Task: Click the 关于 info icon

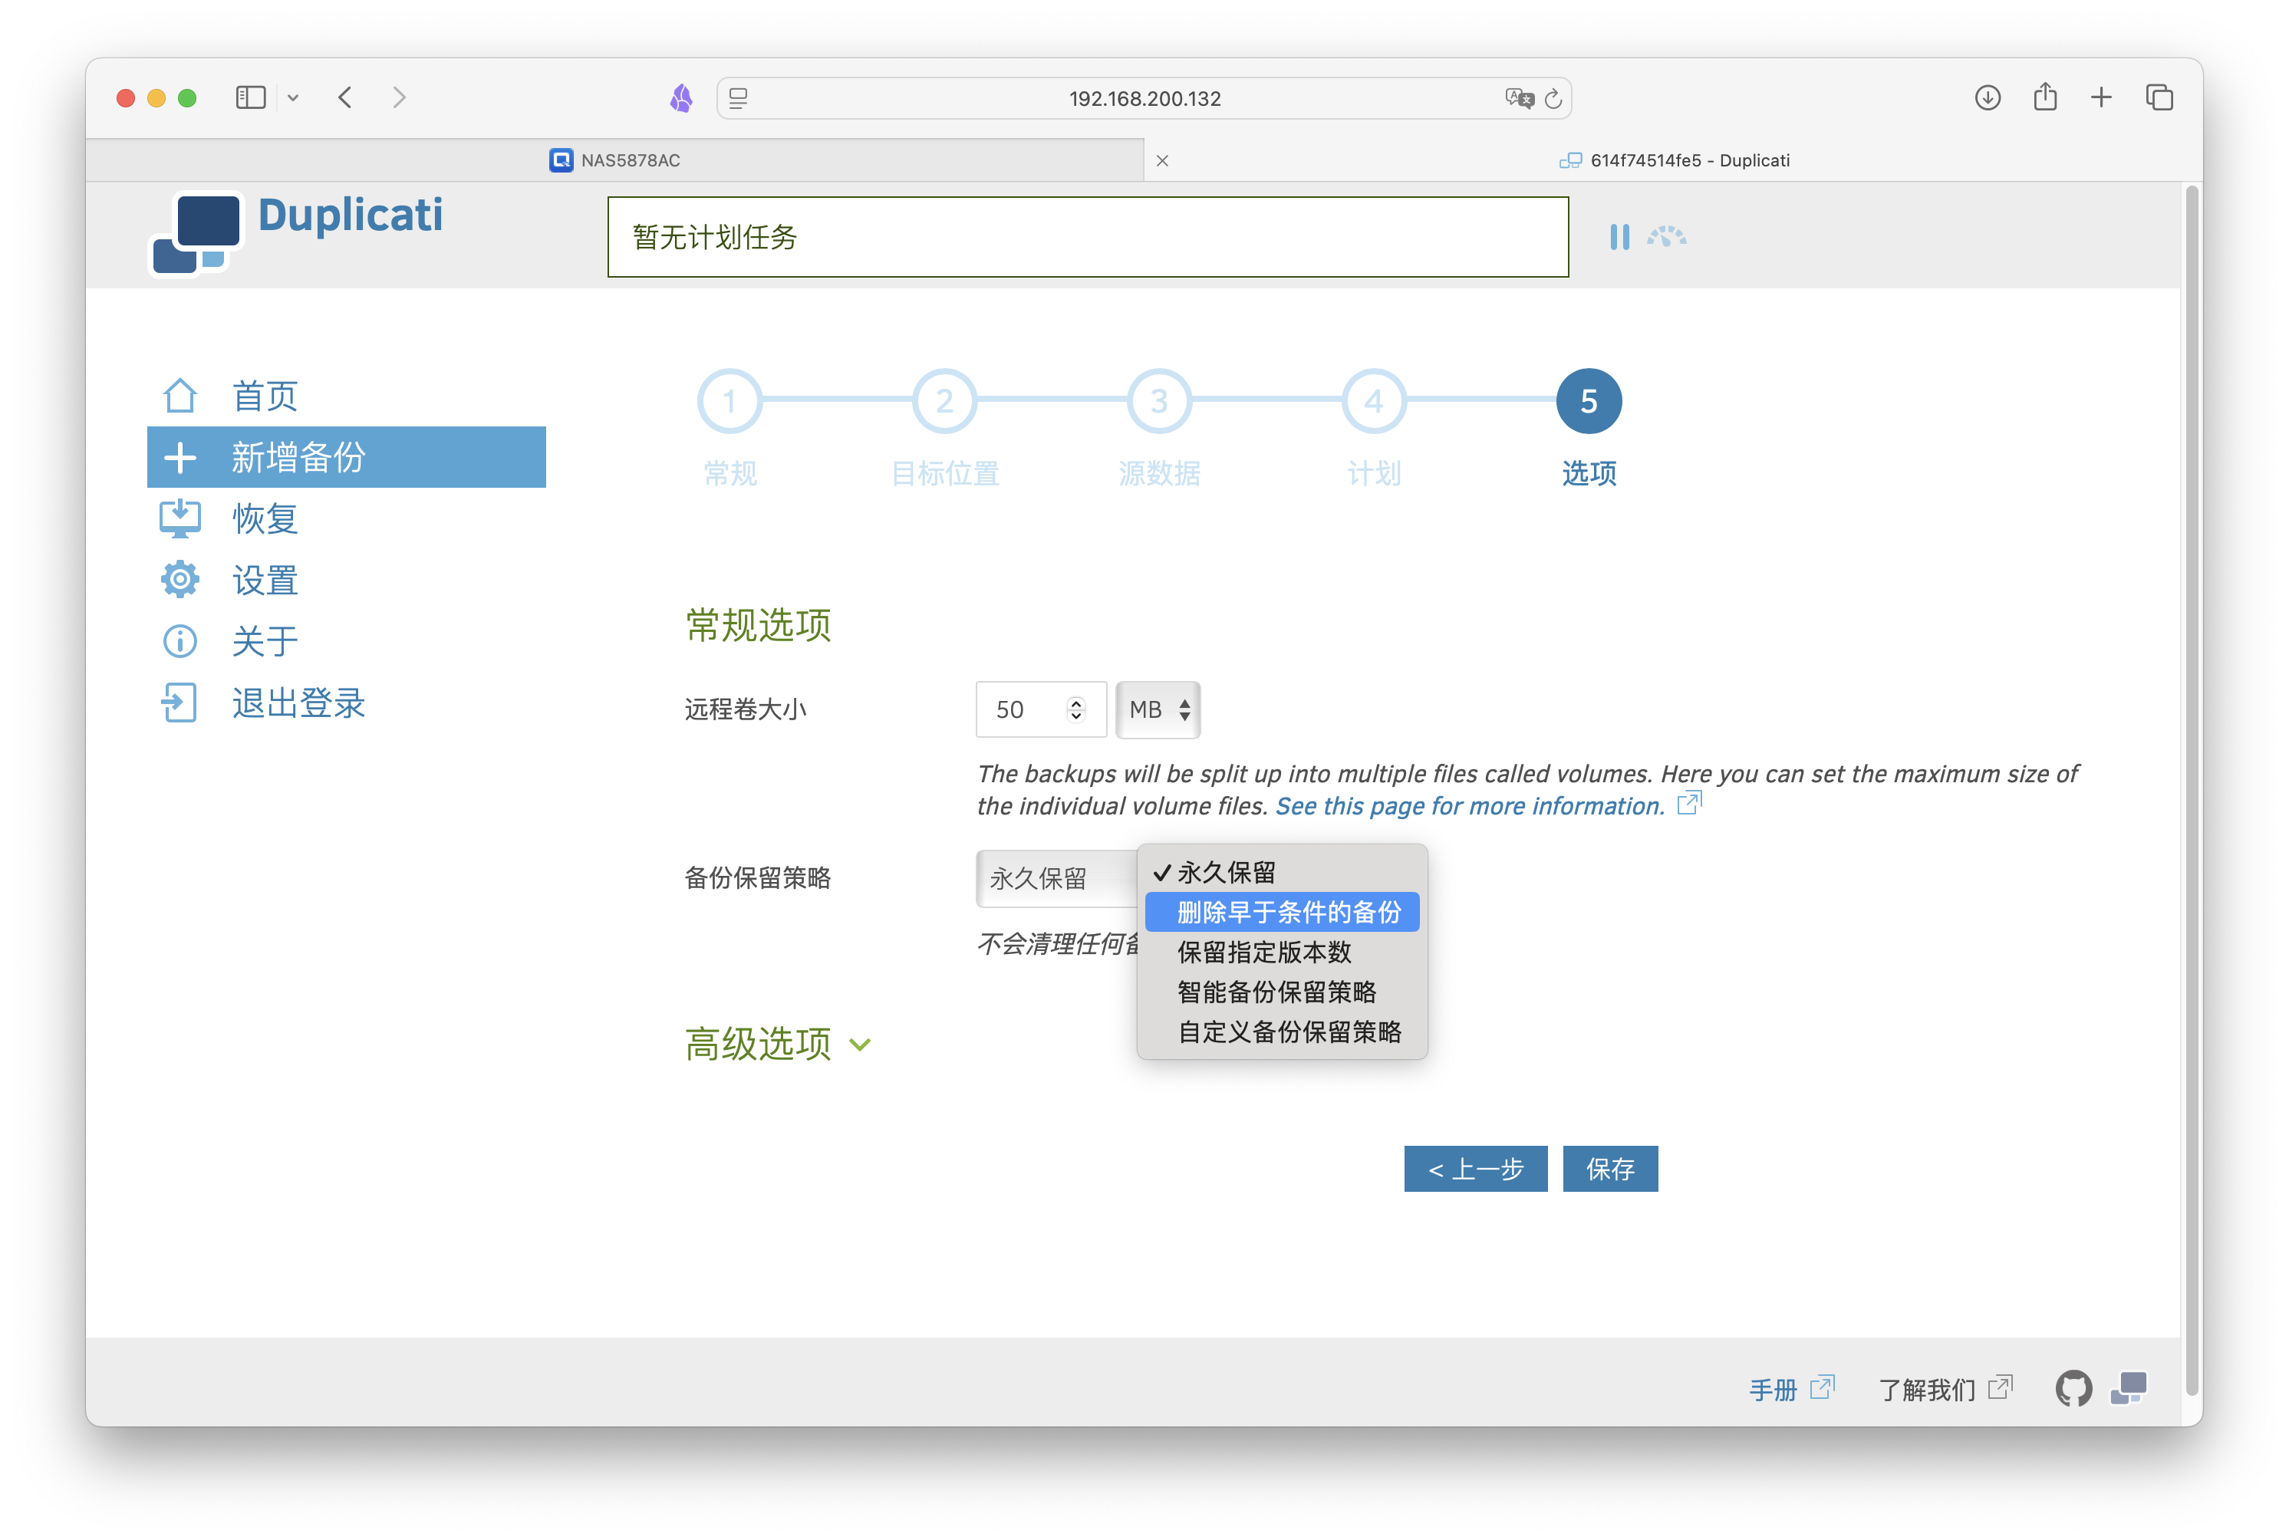Action: [179, 641]
